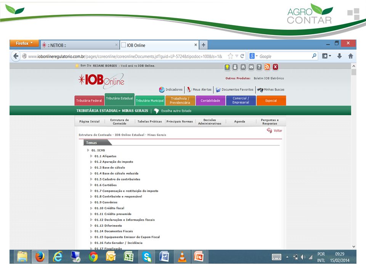Open 01.15 Equipamento Emissor de Cupom Fiscal
Screen dimensions: 366x274
127,237
